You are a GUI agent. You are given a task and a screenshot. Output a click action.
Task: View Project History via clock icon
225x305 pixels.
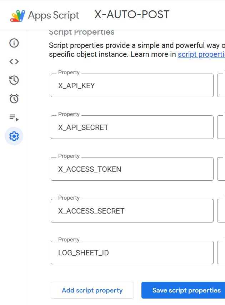click(x=13, y=80)
